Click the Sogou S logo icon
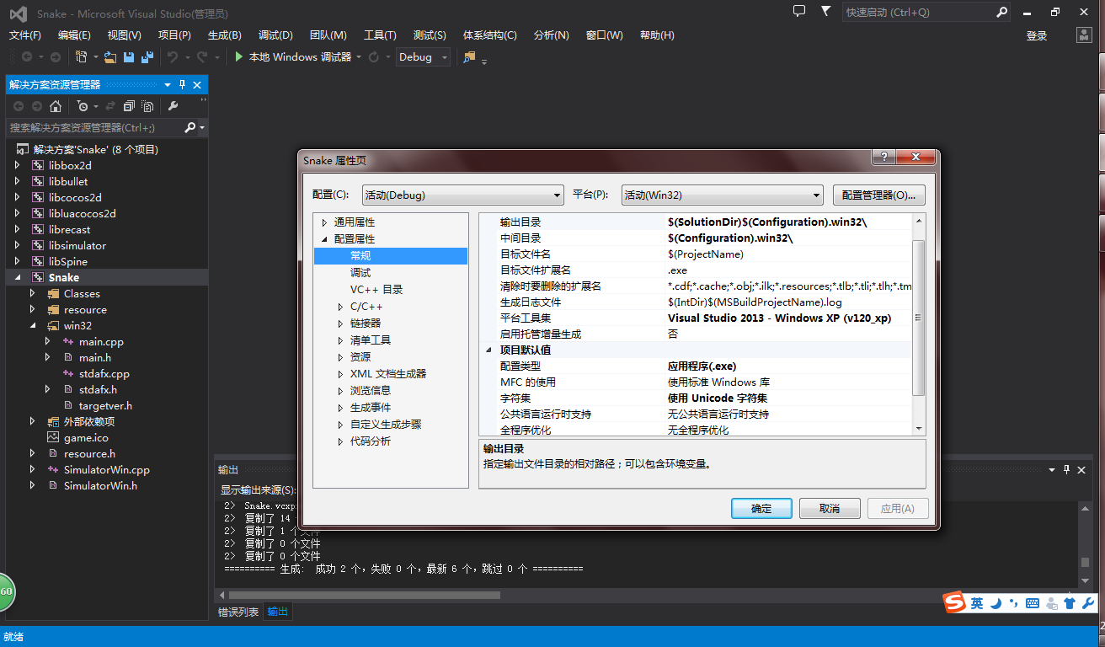The width and height of the screenshot is (1105, 647). 954,603
